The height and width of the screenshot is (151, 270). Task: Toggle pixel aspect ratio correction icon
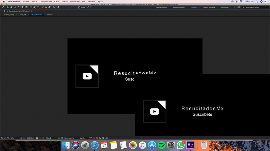click(91, 138)
